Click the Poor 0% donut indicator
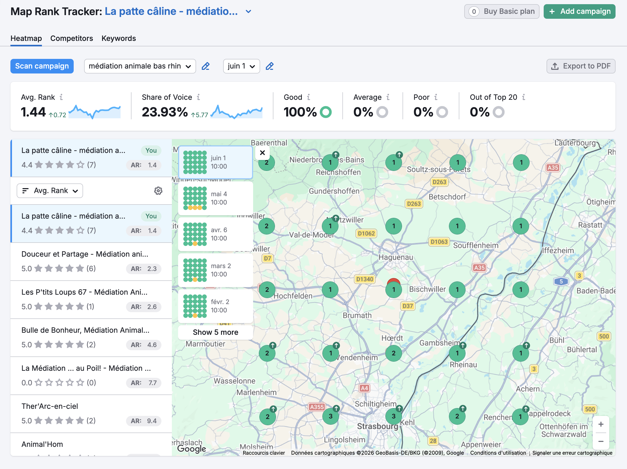This screenshot has height=469, width=627. pyautogui.click(x=442, y=112)
